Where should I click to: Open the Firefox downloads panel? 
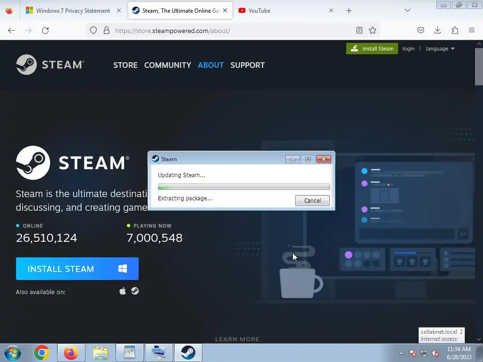coord(437,30)
